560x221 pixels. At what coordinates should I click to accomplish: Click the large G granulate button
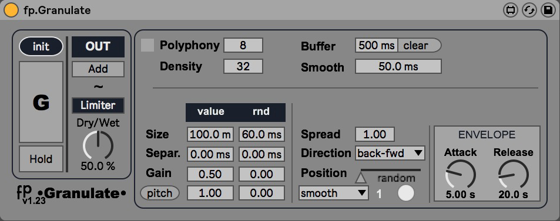[41, 103]
